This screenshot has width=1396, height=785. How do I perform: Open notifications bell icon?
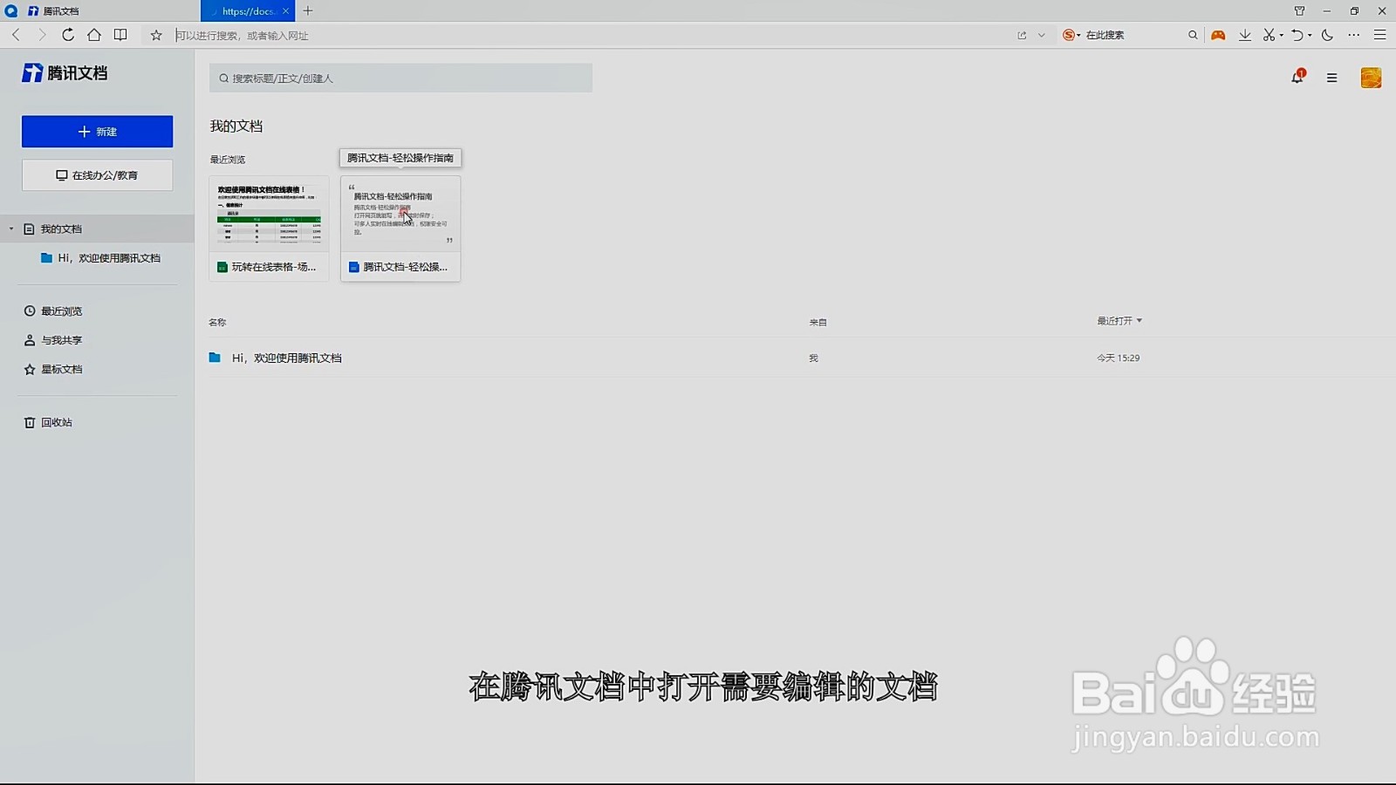pyautogui.click(x=1297, y=78)
